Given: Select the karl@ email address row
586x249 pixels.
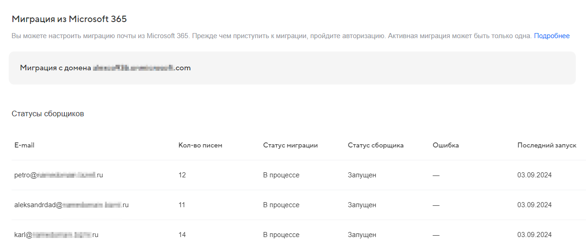Looking at the screenshot, I should coord(56,235).
